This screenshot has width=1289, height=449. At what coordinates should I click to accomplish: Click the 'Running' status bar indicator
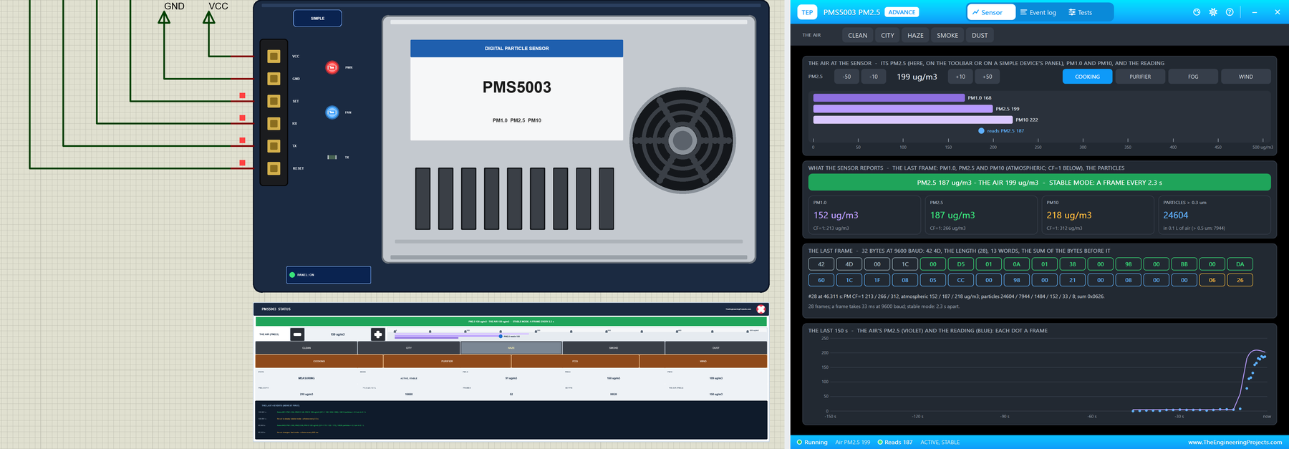click(x=812, y=443)
